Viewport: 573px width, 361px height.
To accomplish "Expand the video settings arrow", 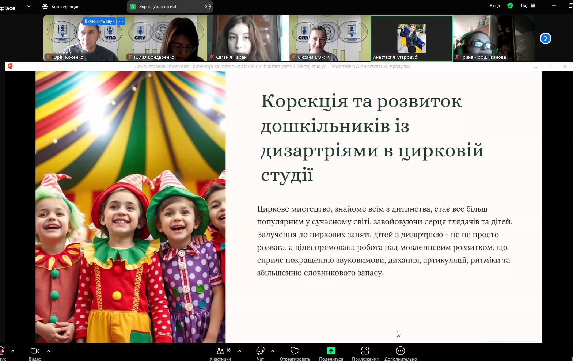I will [49, 351].
